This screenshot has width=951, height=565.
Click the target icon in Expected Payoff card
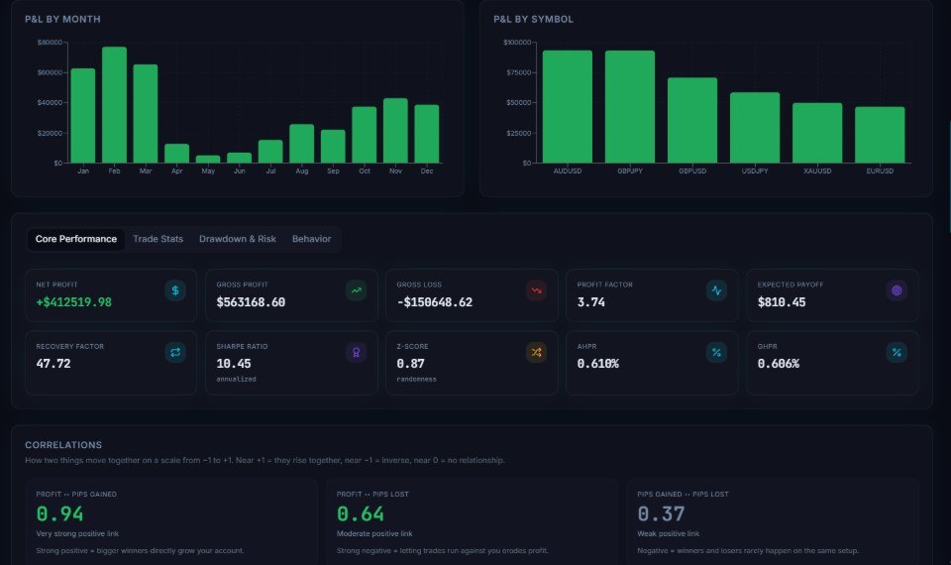click(897, 290)
